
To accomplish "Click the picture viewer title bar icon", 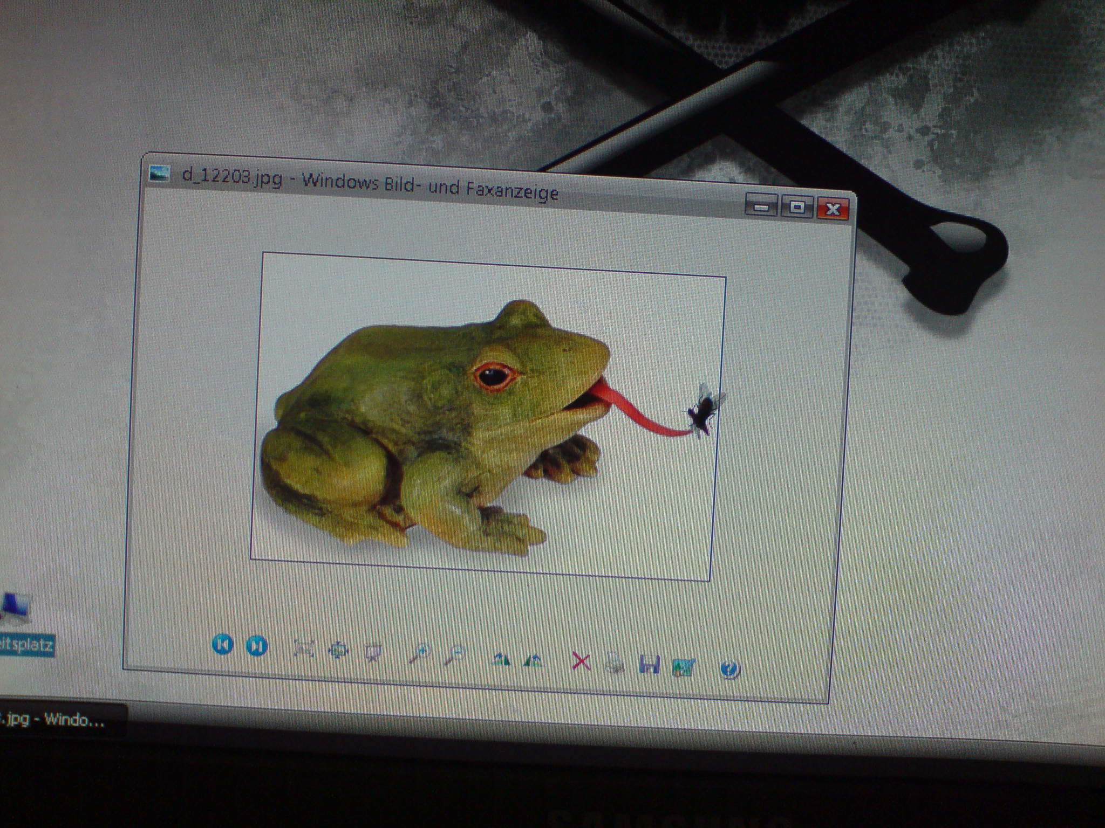I will [x=159, y=174].
